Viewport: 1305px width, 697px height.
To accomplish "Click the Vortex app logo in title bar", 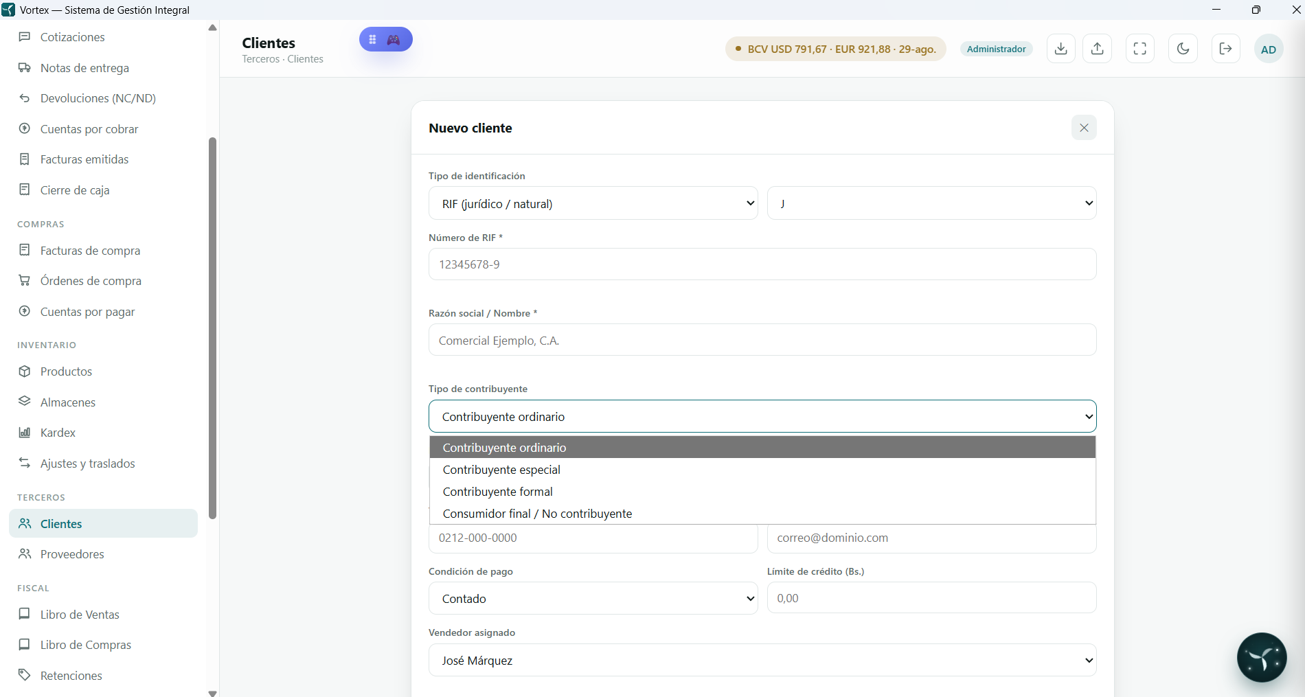I will (8, 10).
